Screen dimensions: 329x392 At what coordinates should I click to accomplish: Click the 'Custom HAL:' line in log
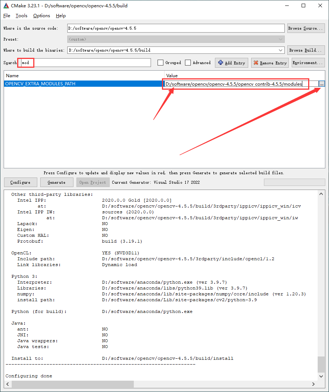tap(63, 235)
